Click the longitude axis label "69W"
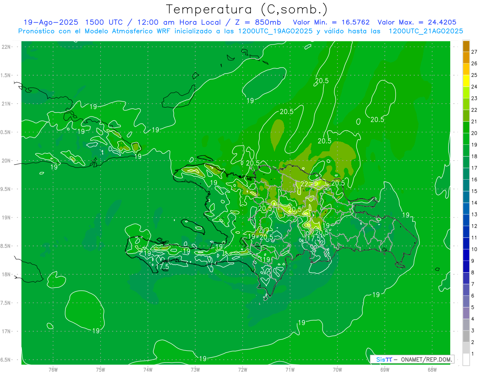This screenshot has height=375, width=485. [x=385, y=370]
